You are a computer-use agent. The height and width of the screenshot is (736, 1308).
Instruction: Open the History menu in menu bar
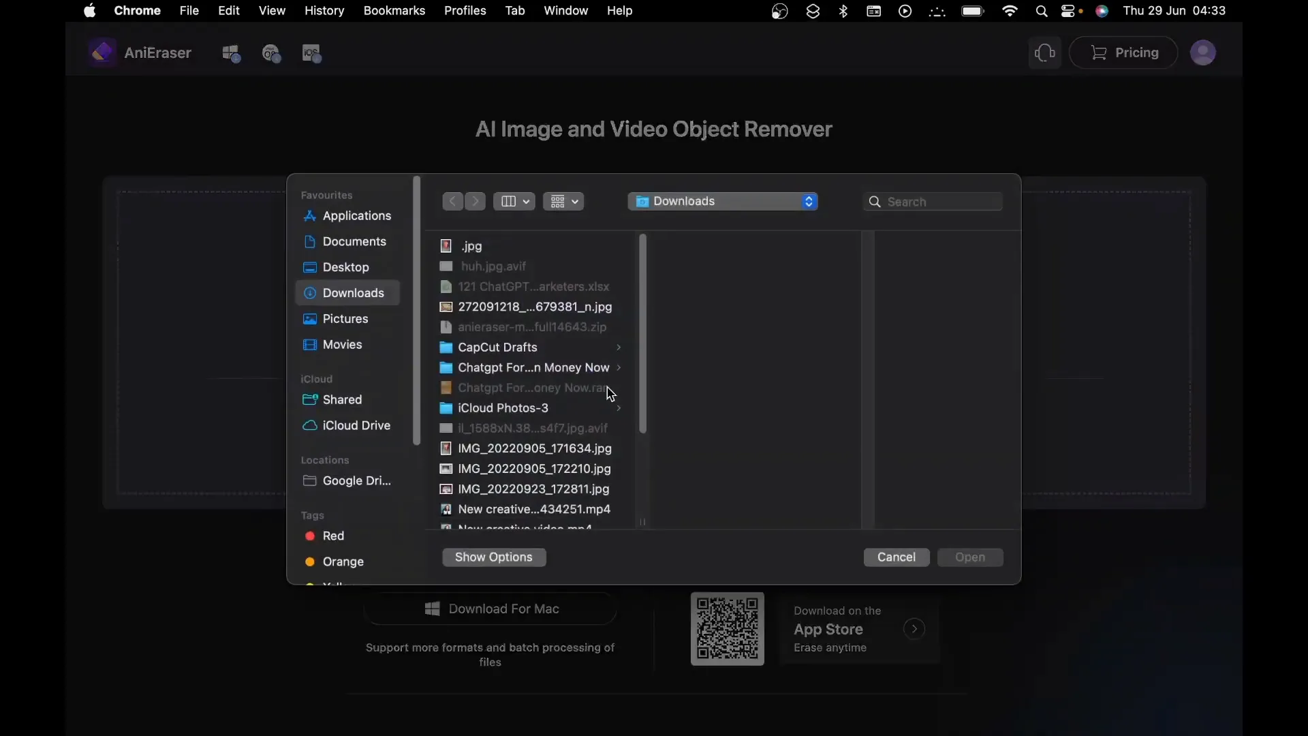point(324,11)
